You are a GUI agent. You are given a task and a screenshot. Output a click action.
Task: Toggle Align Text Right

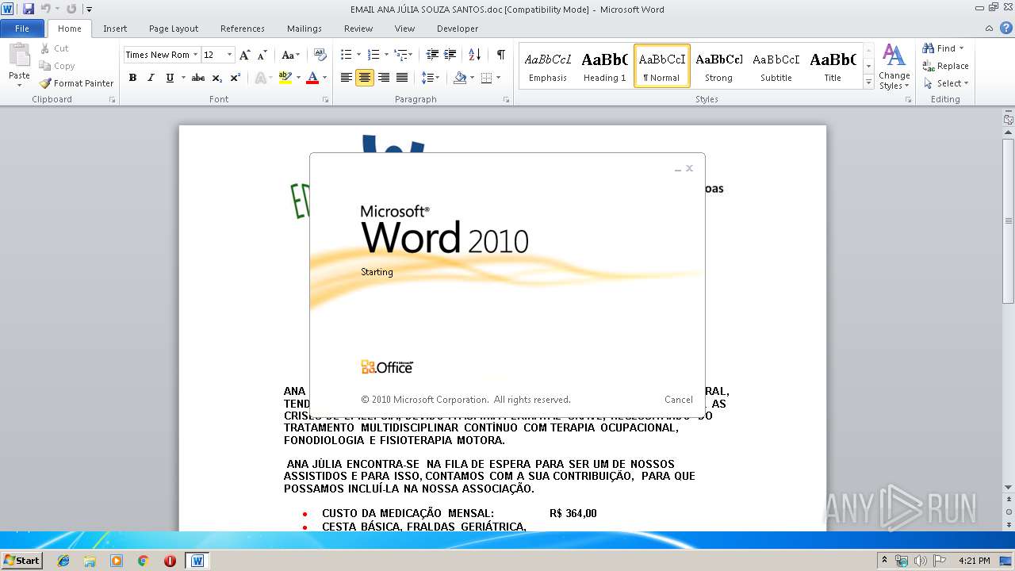[384, 78]
